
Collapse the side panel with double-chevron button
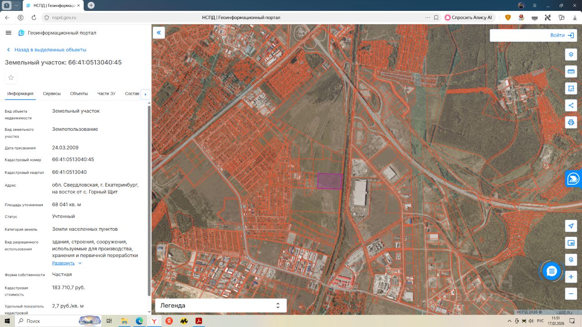(x=159, y=33)
